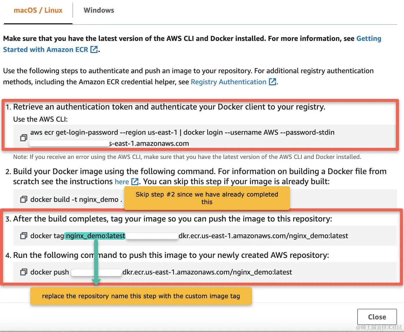Click the 'docker login --username AWS --password-stdin' text
404x332 pixels.
point(259,132)
